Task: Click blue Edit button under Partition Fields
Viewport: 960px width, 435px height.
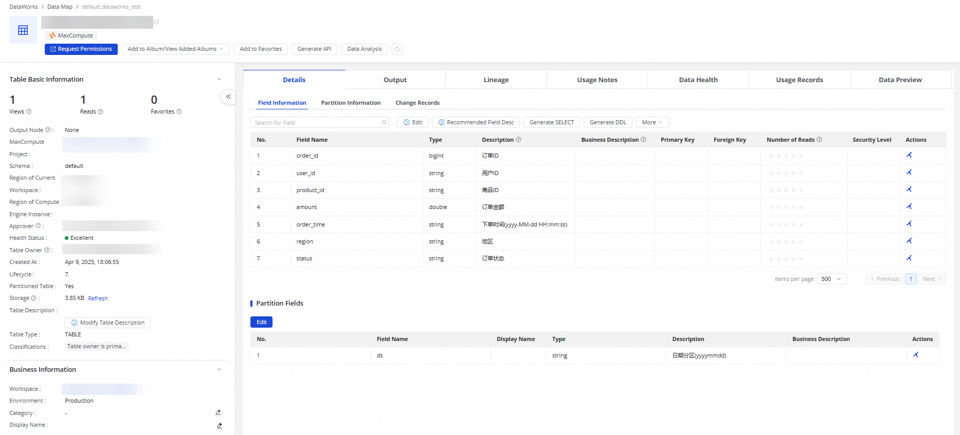Action: [x=262, y=322]
